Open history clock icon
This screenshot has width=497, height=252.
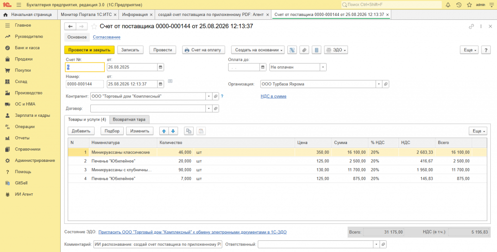click(x=459, y=5)
